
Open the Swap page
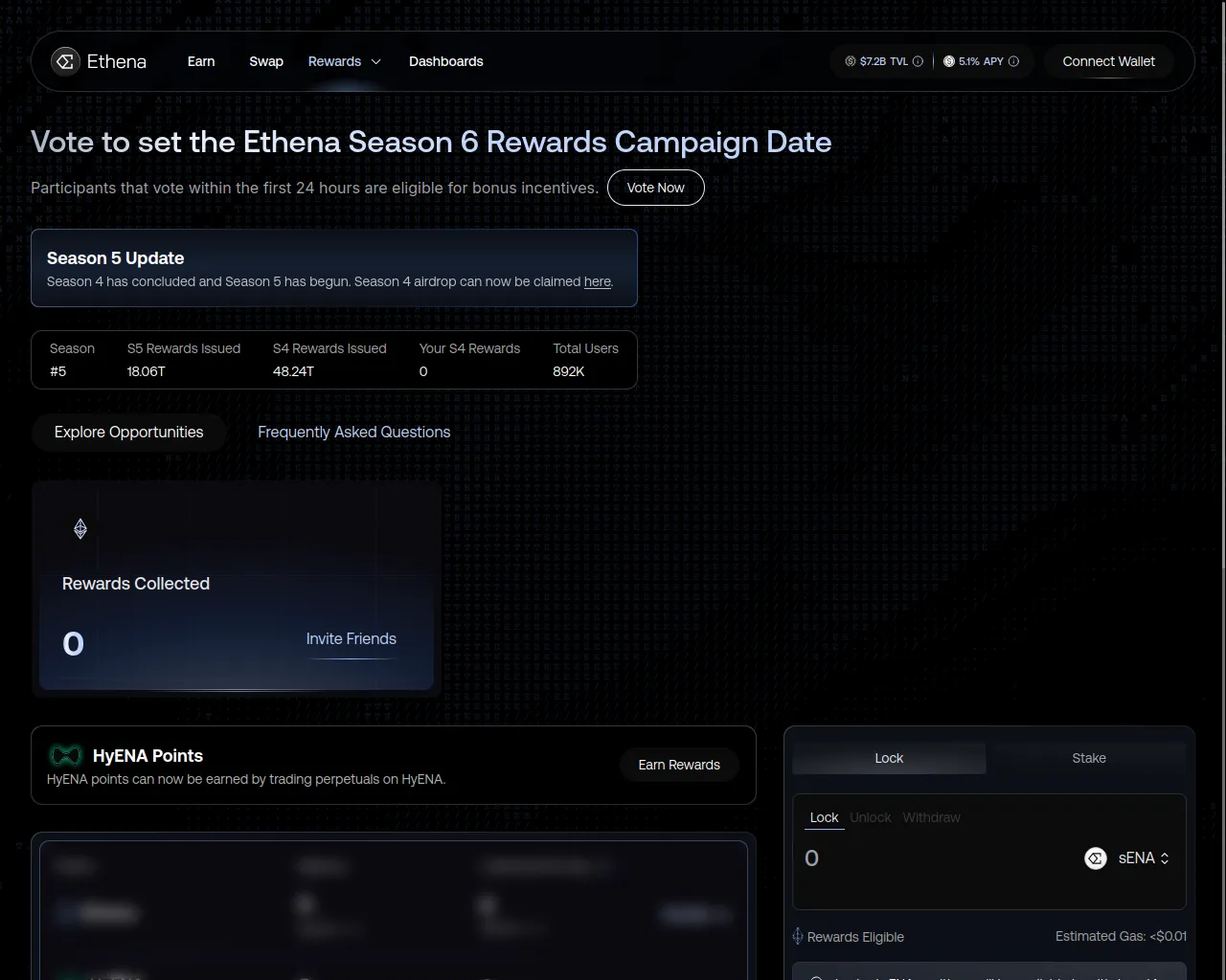coord(266,61)
